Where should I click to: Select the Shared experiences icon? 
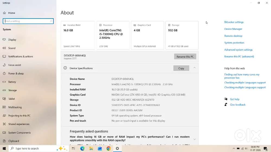(x=4, y=124)
